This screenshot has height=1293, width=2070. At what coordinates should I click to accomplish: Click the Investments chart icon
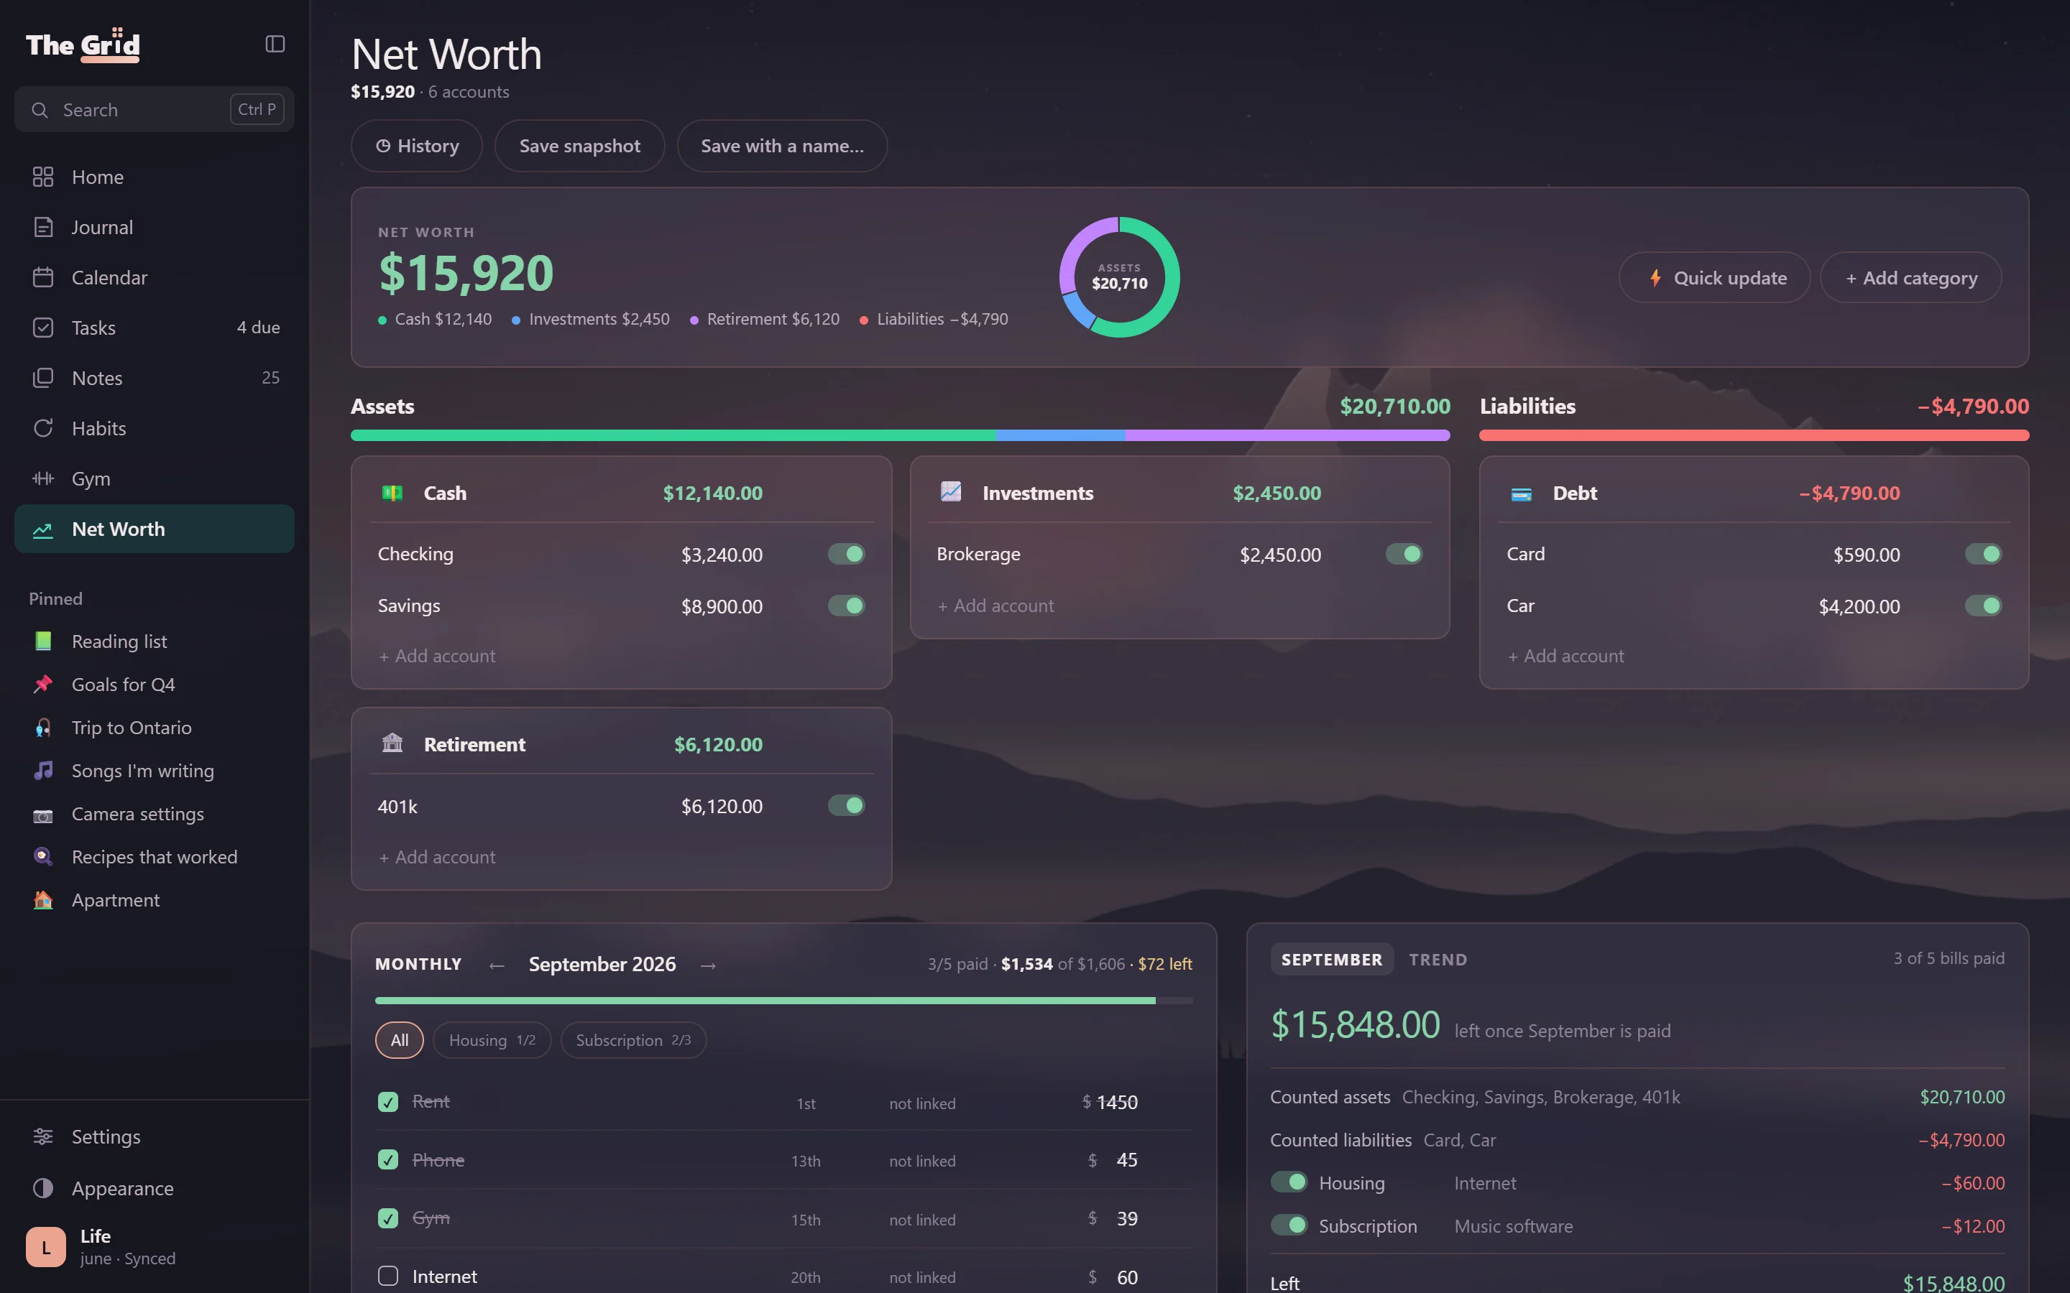(950, 492)
